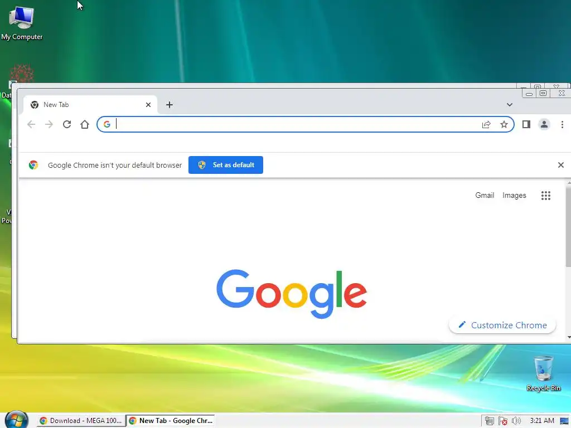Click the Chrome logo in the infobar
This screenshot has width=571, height=428.
point(33,165)
